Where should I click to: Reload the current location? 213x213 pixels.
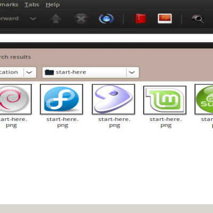click(x=106, y=19)
